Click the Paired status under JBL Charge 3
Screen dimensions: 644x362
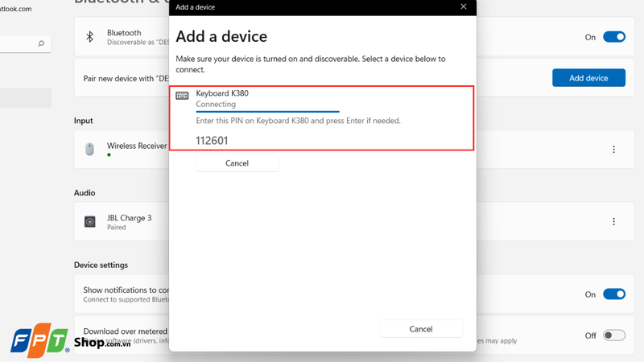pyautogui.click(x=116, y=228)
